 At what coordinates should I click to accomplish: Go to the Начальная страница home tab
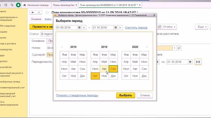point(36,5)
